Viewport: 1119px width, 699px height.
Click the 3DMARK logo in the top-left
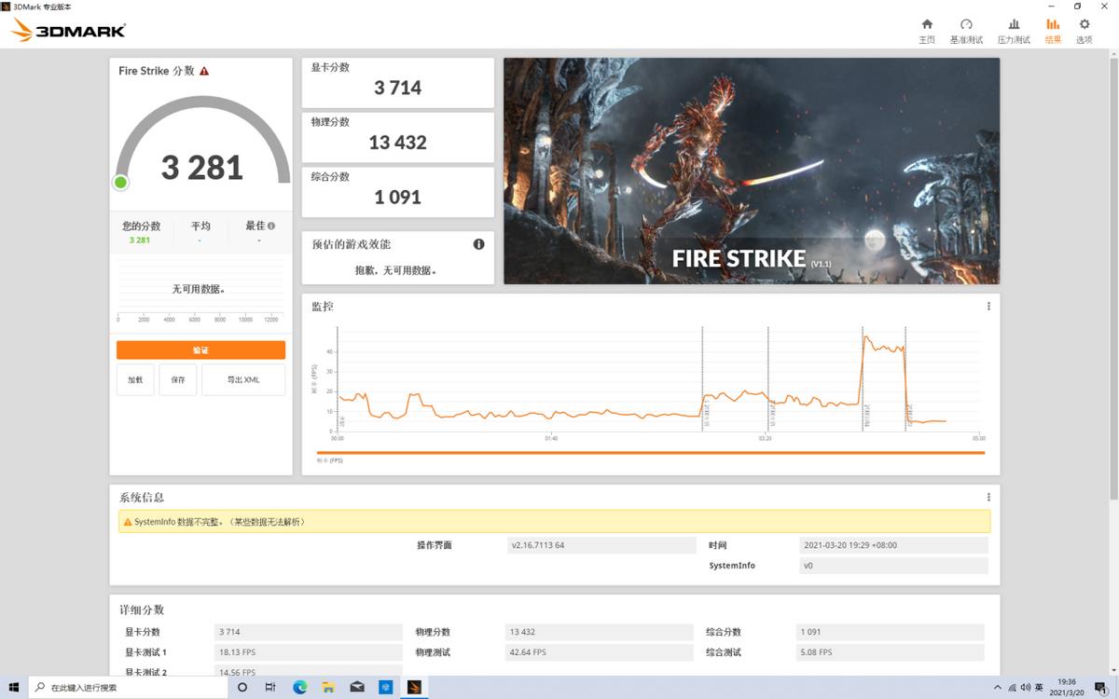tap(65, 30)
